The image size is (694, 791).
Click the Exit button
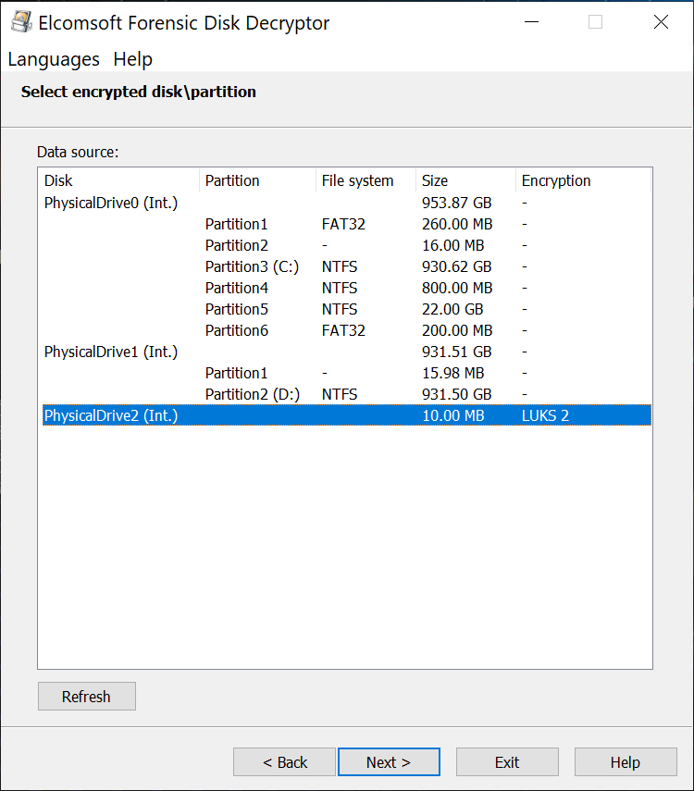(x=507, y=762)
